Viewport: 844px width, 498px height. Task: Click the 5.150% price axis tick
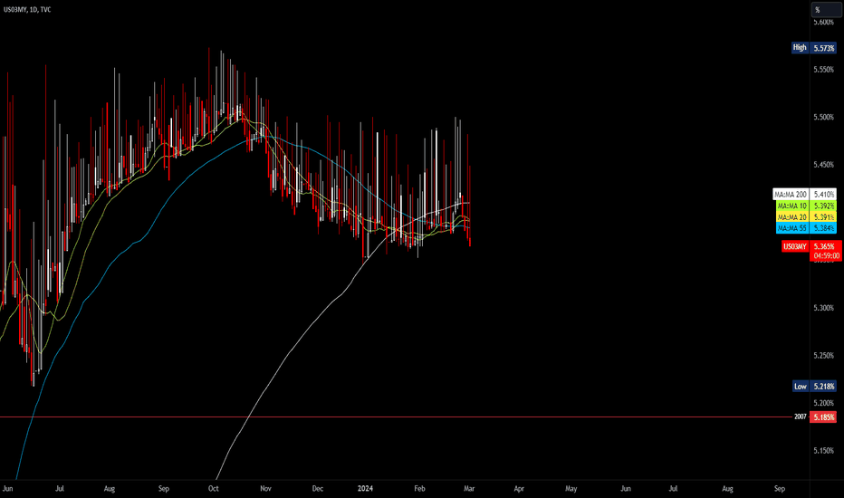point(823,451)
